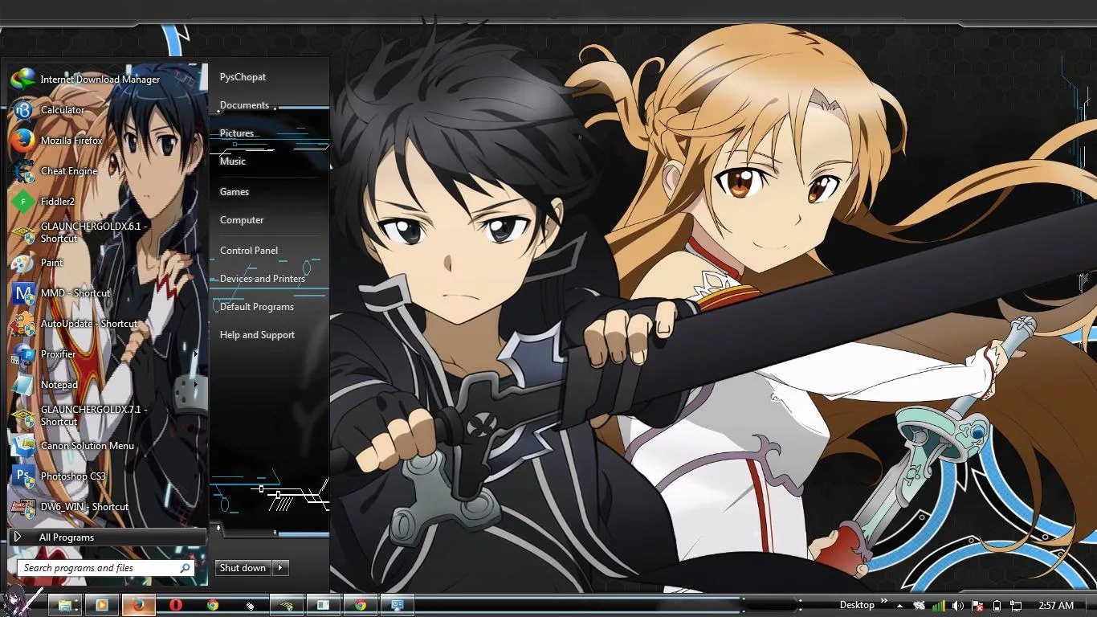The height and width of the screenshot is (617, 1097).
Task: Open Music from the Start menu
Action: (233, 161)
